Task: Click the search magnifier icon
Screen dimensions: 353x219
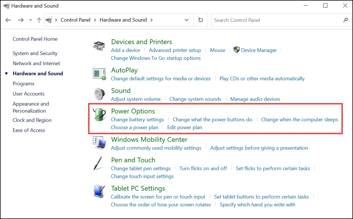Action: pos(346,20)
